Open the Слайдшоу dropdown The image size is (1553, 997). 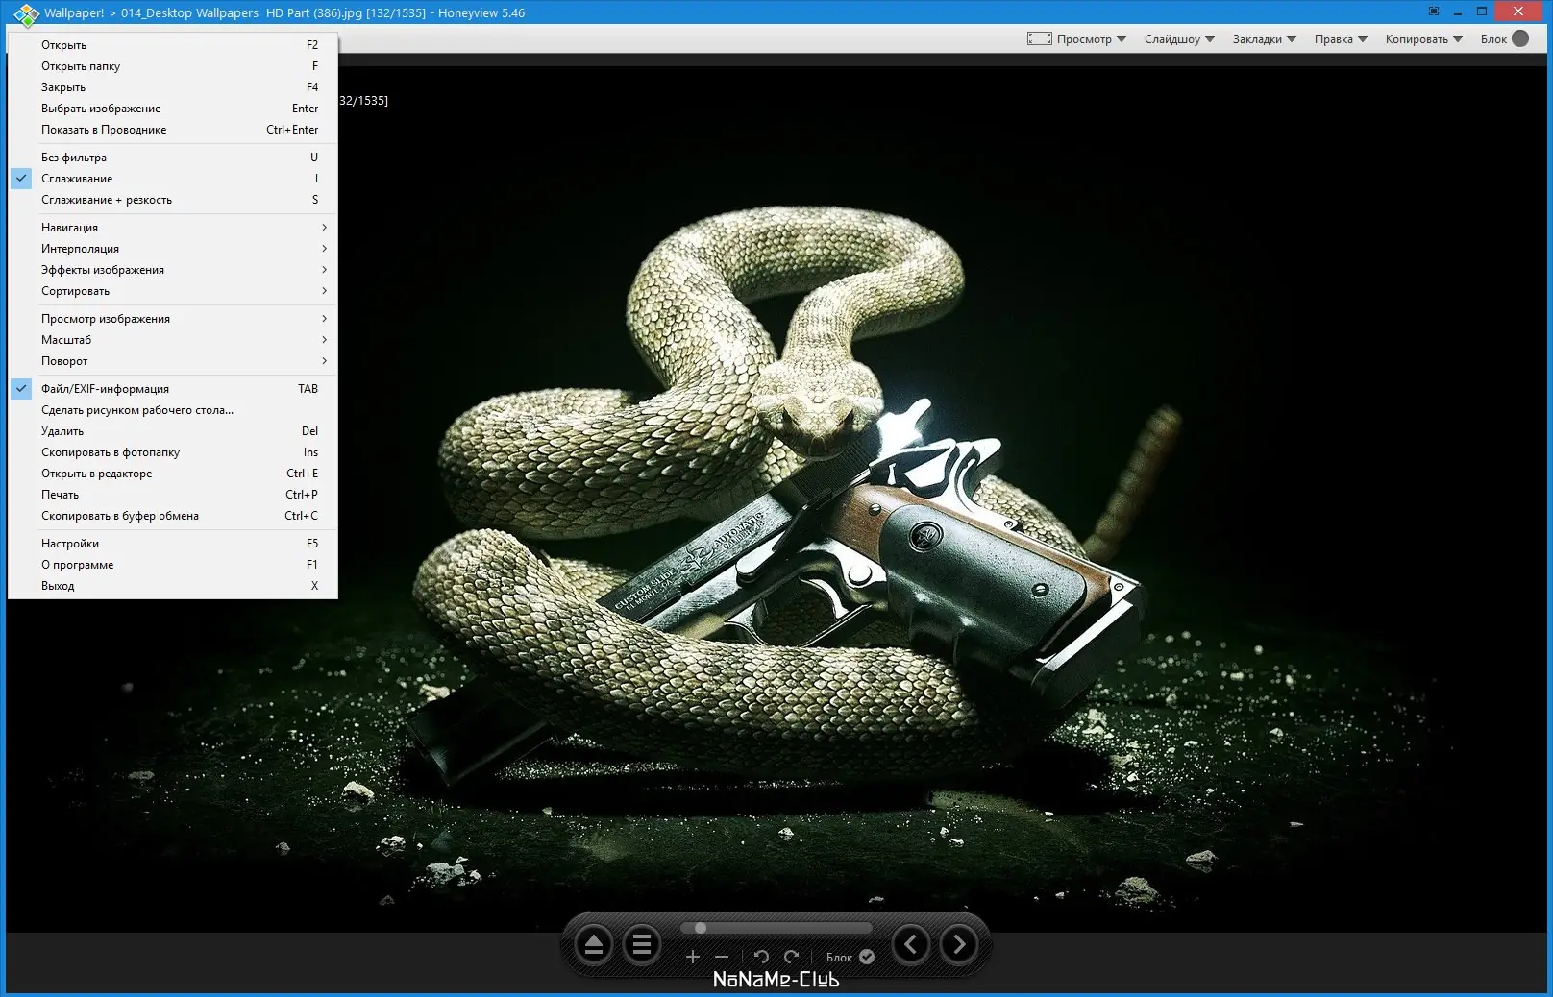point(1179,39)
